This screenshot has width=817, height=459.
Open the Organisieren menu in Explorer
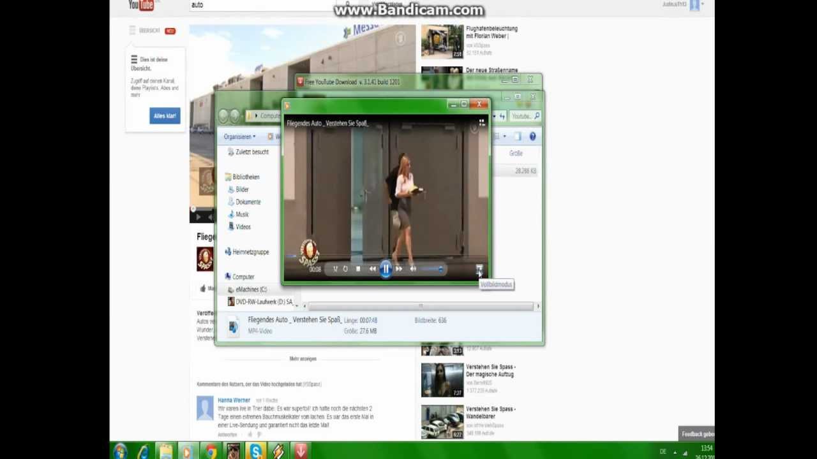click(x=239, y=136)
